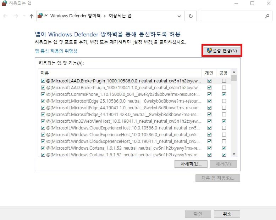This screenshot has width=276, height=220.
Task: Toggle the Win32WebViewHost app checkbox
Action: (x=43, y=121)
